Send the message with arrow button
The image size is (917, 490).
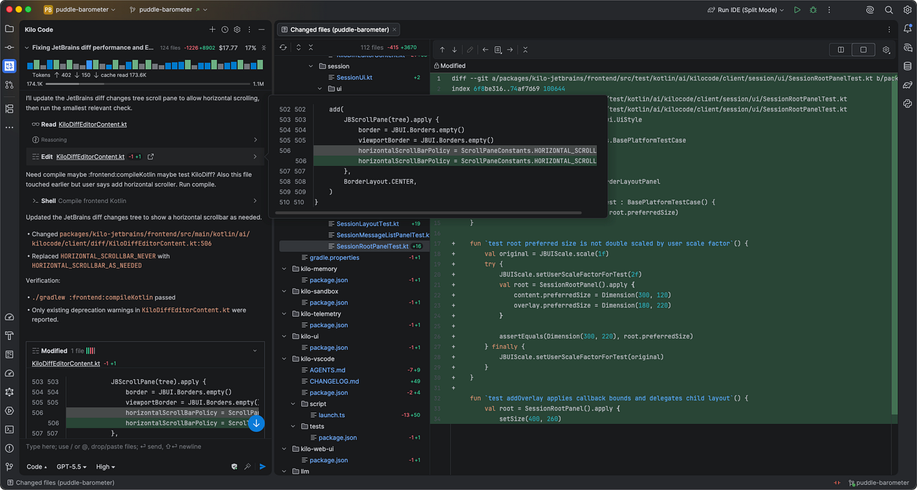point(263,467)
